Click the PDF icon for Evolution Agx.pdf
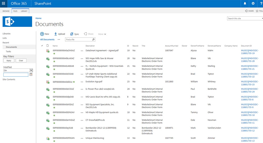Viewport: 263px width, 143px height. point(48,82)
